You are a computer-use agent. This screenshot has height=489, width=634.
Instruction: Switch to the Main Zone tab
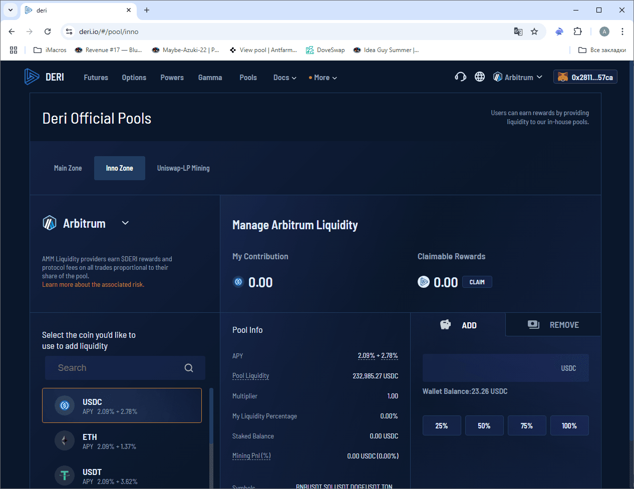click(x=68, y=168)
